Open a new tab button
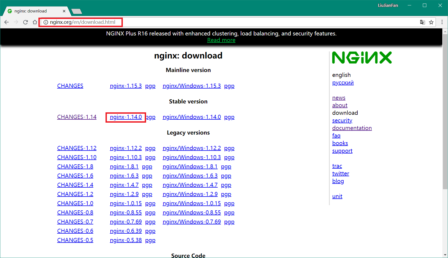The image size is (448, 258). coord(77,11)
